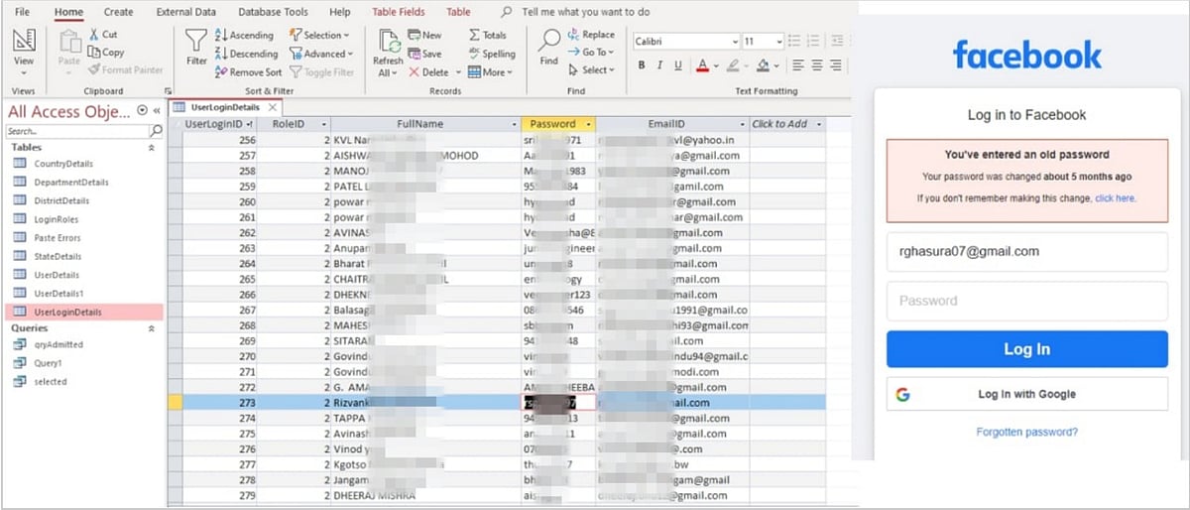Switch to the Create ribbon tab
Viewport: 1190px width, 510px height.
pyautogui.click(x=118, y=12)
